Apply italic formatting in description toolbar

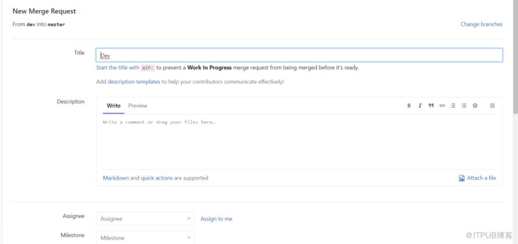420,106
